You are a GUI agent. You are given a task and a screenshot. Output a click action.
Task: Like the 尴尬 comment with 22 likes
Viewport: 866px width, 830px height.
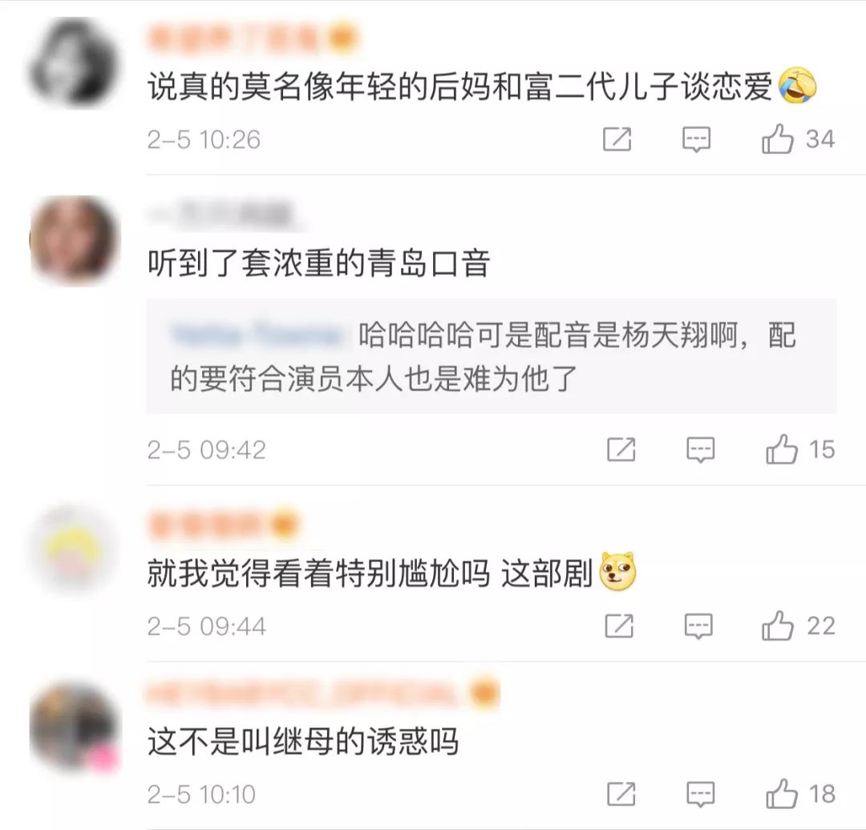click(778, 626)
